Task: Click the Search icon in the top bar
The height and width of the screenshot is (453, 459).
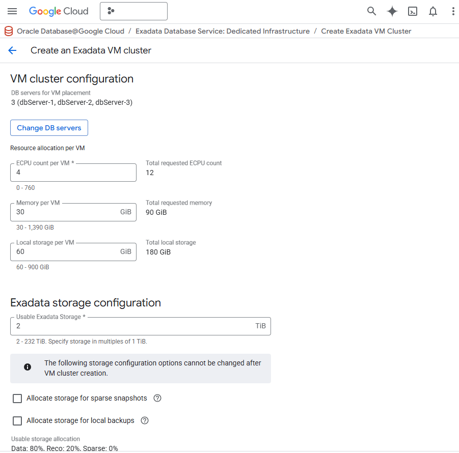Action: coord(371,11)
